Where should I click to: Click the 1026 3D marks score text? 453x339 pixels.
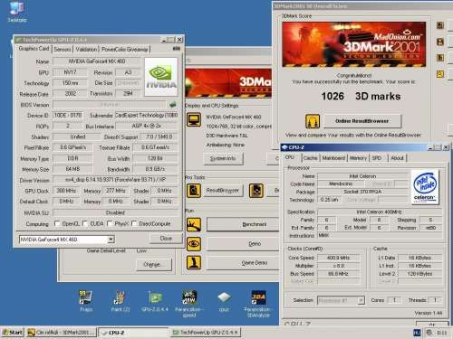coord(361,96)
